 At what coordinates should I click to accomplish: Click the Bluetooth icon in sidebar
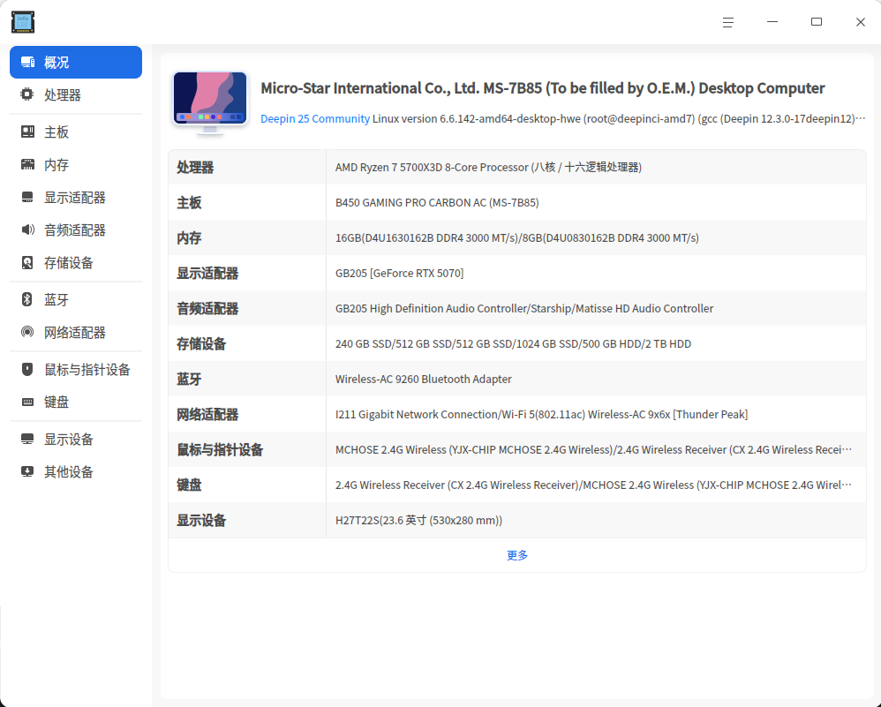(27, 299)
